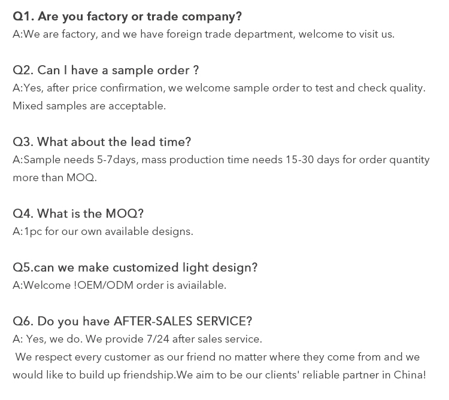Click the answer line mentioning 5-7days sample
The image size is (449, 400).
(x=221, y=160)
